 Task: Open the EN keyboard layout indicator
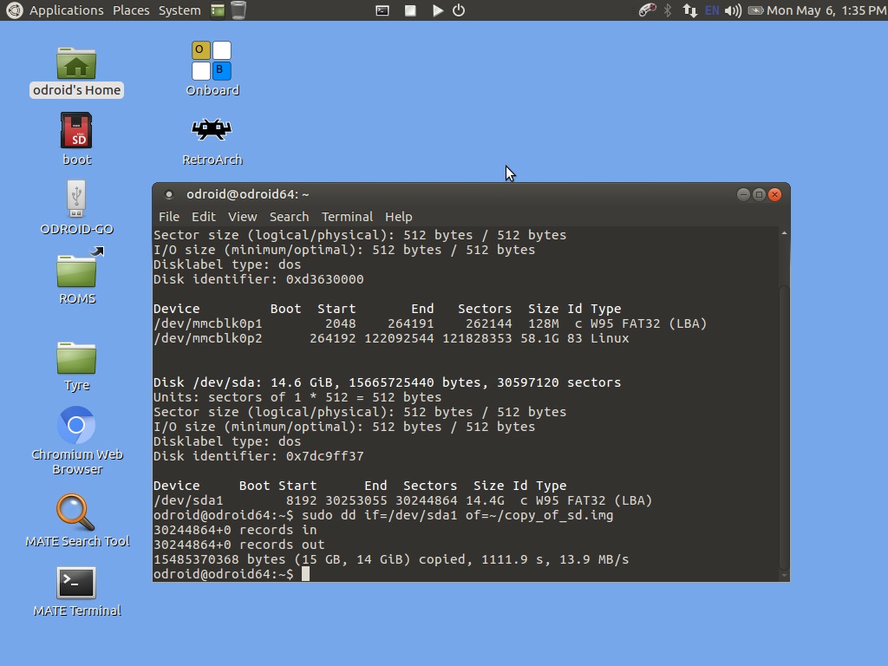click(712, 10)
